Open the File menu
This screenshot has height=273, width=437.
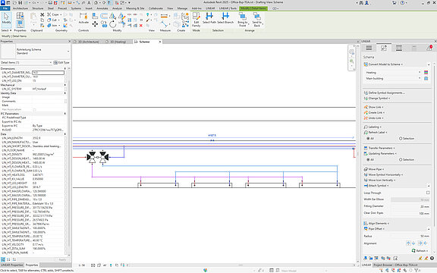(x=5, y=8)
